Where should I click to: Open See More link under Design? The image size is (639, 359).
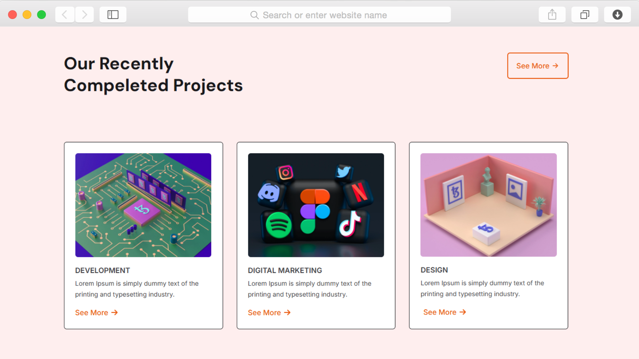point(445,312)
